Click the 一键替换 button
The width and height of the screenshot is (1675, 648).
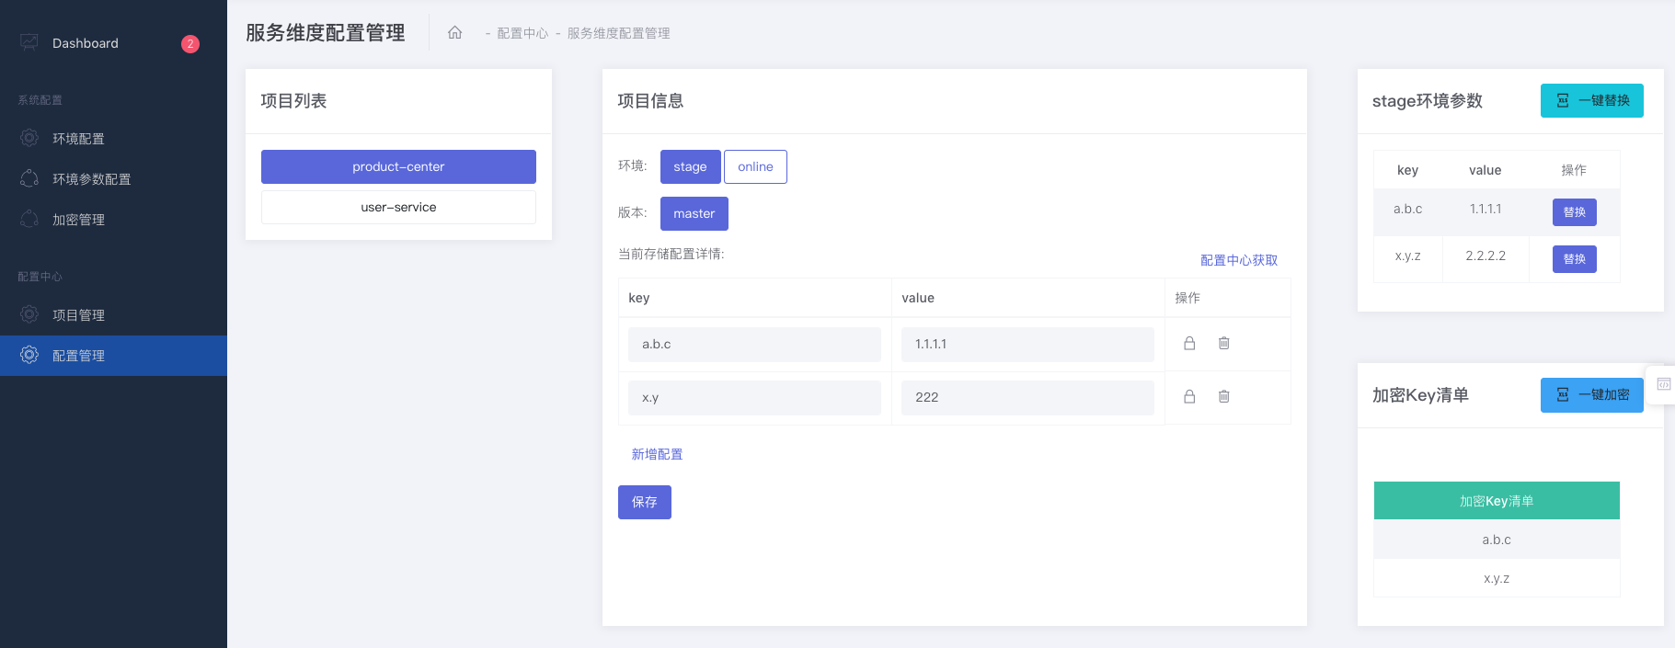[1591, 100]
